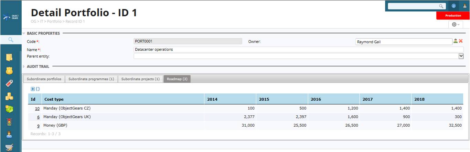The width and height of the screenshot is (470, 152).
Task: Switch to Subordinate projects (1) tab
Action: pyautogui.click(x=140, y=79)
